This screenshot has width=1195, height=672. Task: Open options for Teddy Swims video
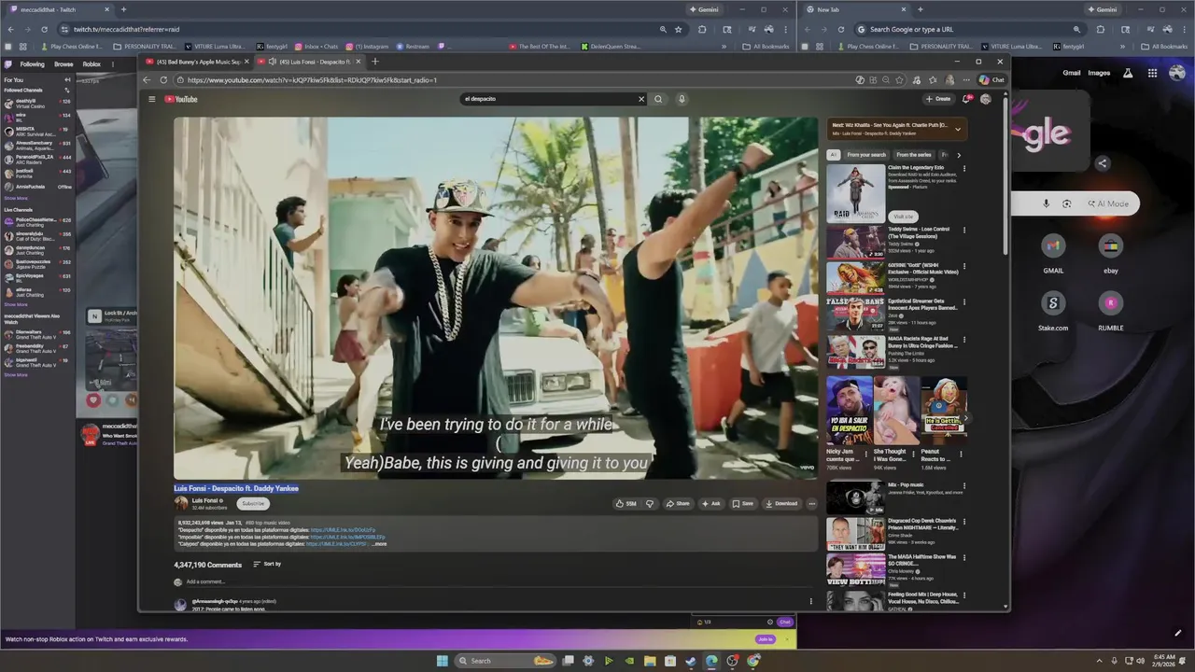point(964,230)
